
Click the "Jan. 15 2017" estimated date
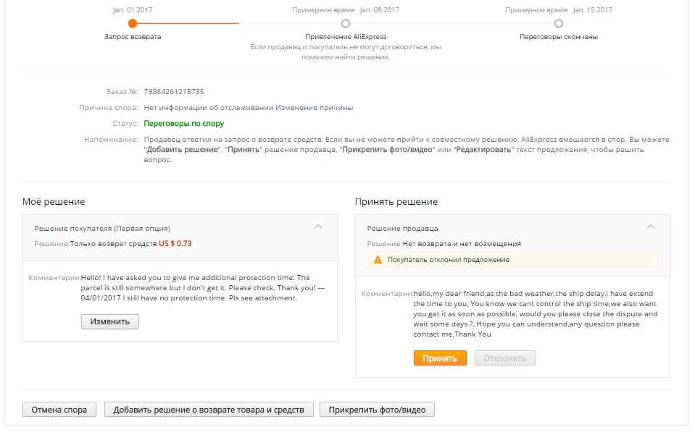tap(592, 10)
